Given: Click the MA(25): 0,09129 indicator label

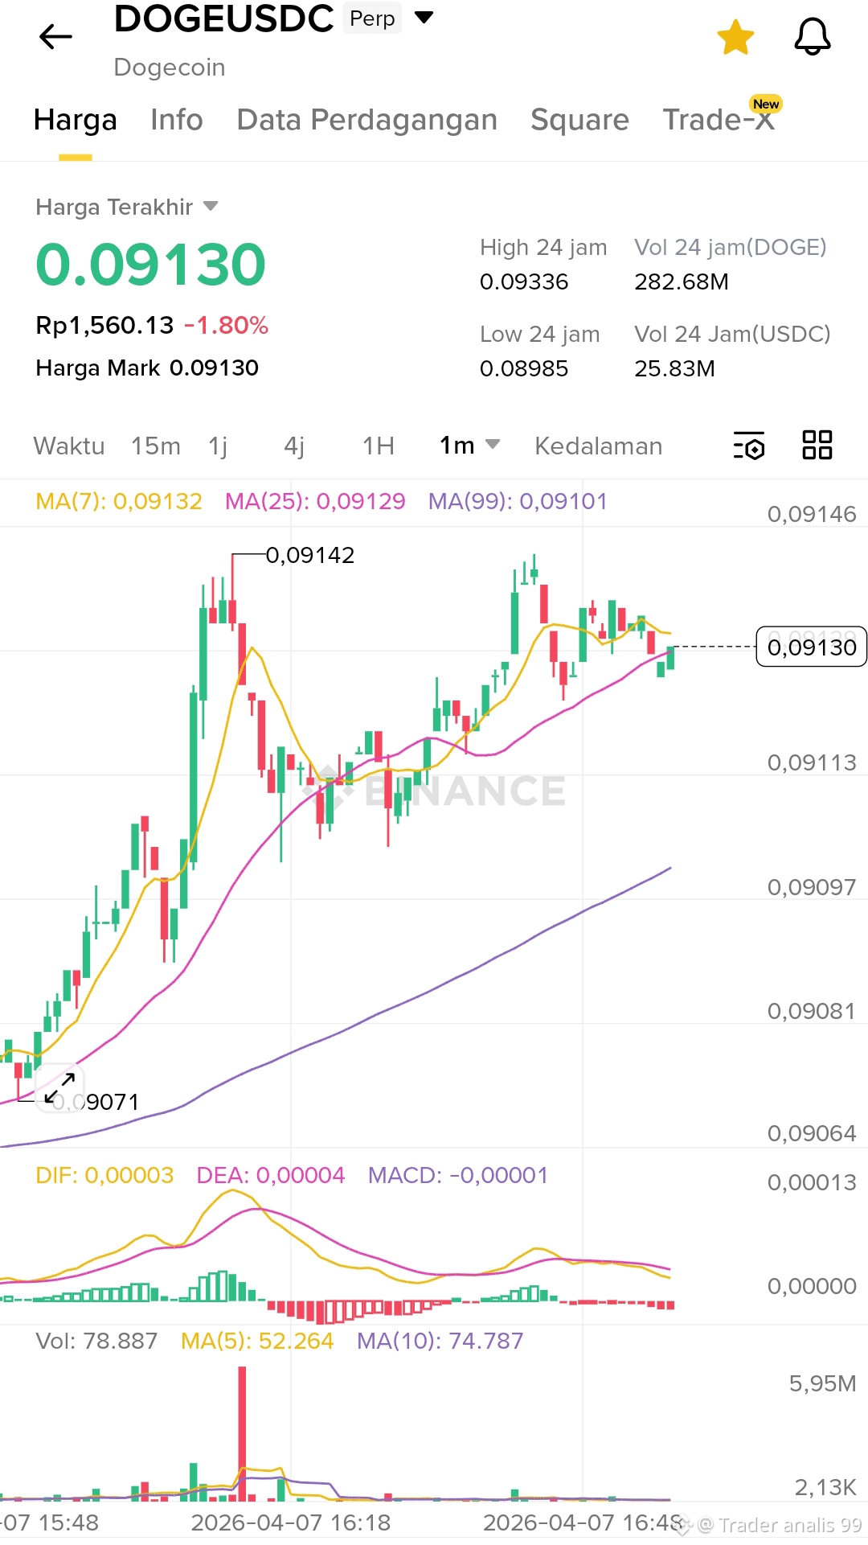Looking at the screenshot, I should 315,501.
